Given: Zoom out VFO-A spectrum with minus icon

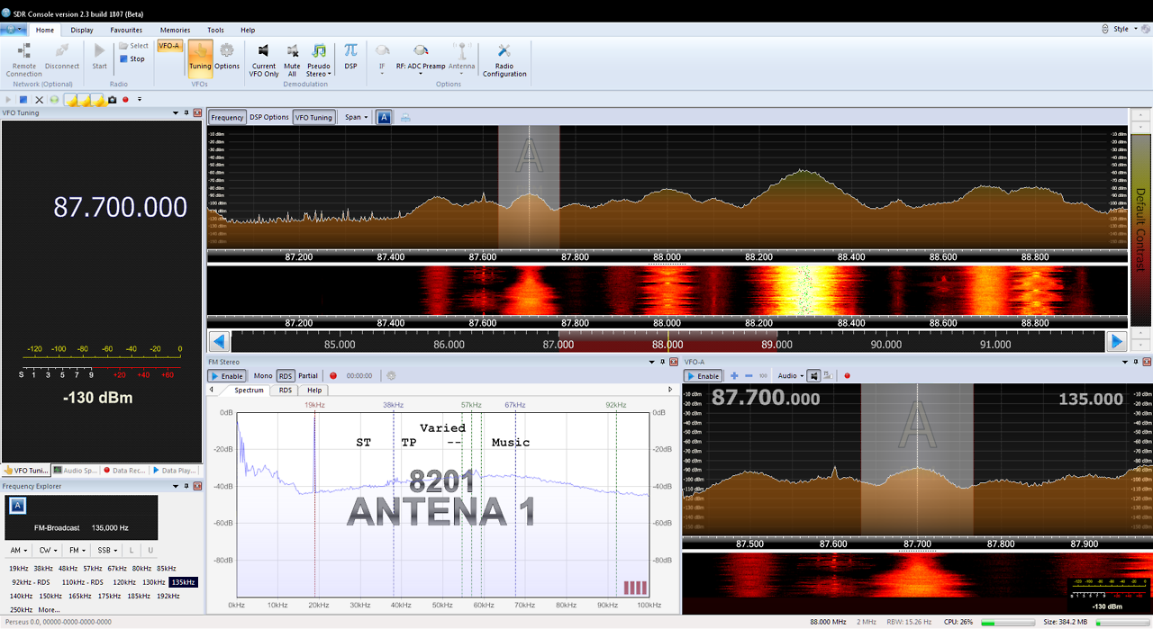Looking at the screenshot, I should tap(749, 376).
